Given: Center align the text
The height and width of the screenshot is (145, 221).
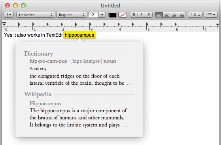Looking at the screenshot, I should [x=166, y=15].
